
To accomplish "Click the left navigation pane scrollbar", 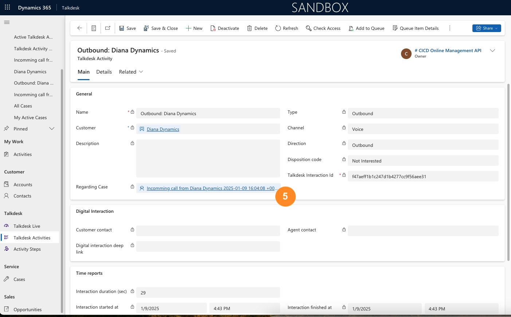I will click(62, 191).
